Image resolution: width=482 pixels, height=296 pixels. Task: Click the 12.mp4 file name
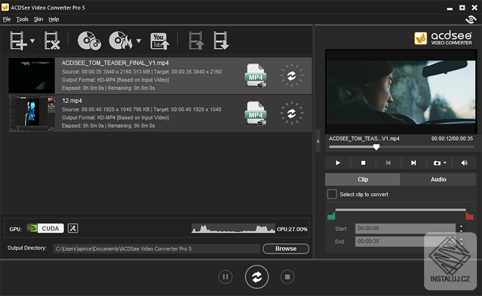point(72,101)
